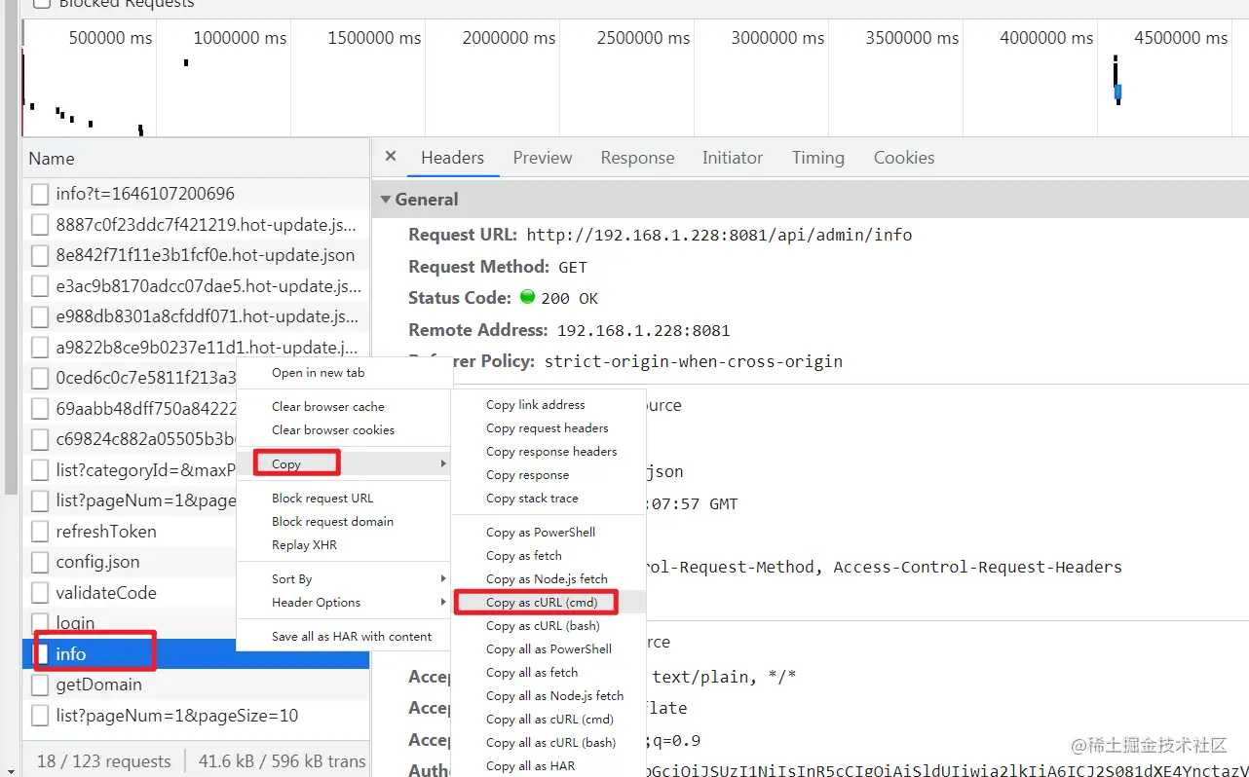The width and height of the screenshot is (1249, 777).
Task: Open the Copy submenu
Action: [344, 463]
